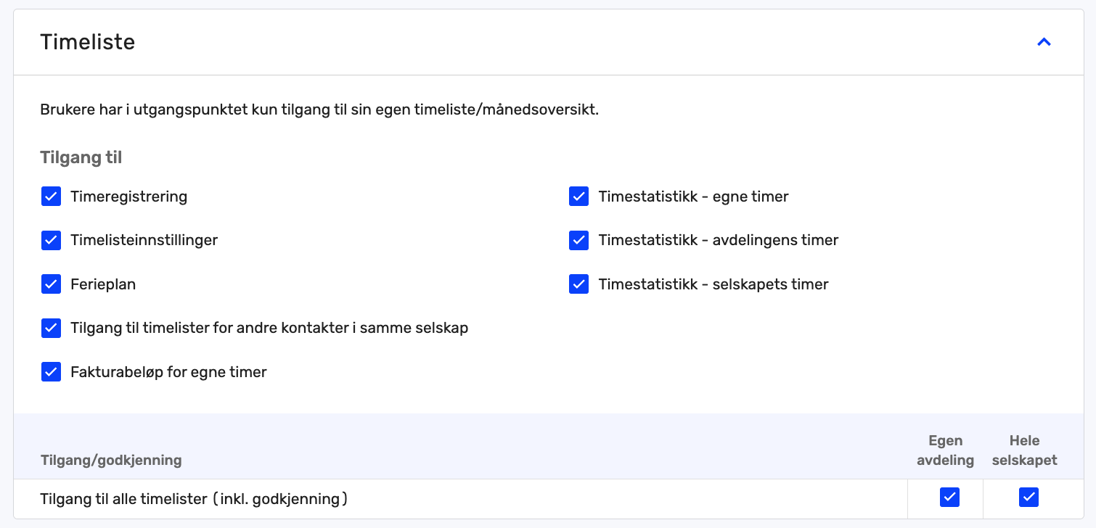
Task: Disable Timestatistikk - selskapets timer
Action: click(x=578, y=284)
